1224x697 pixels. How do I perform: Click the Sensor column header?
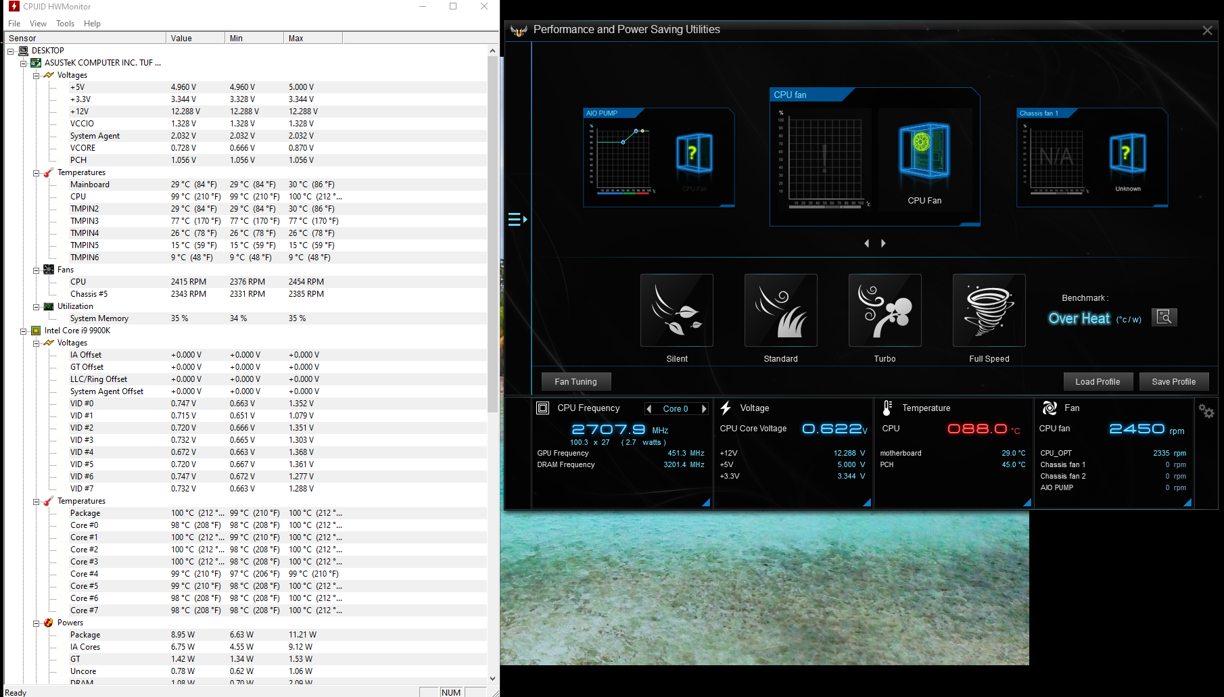pos(85,38)
